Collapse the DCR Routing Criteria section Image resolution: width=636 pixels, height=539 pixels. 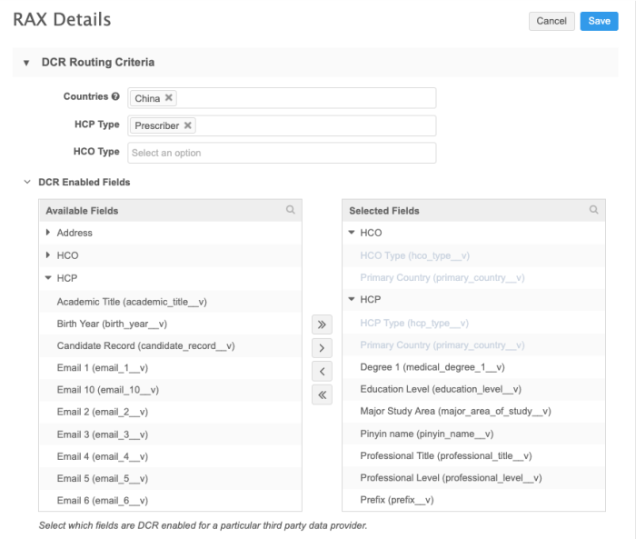(26, 64)
